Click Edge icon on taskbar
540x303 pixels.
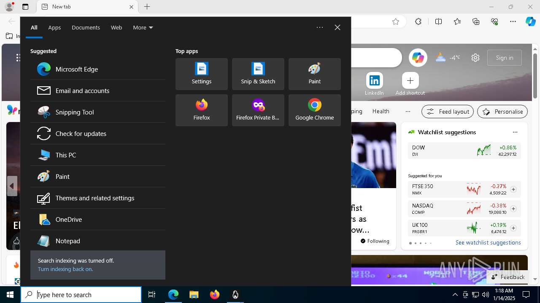pyautogui.click(x=173, y=295)
